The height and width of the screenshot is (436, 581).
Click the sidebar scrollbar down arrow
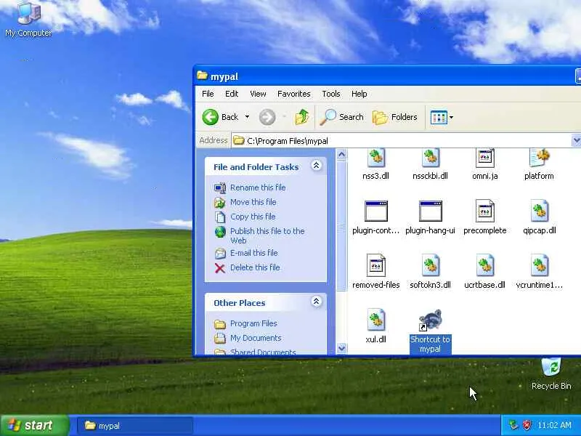341,349
